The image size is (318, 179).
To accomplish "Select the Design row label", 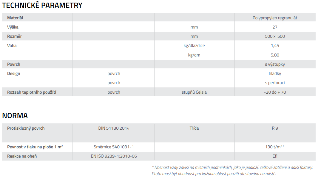I will pyautogui.click(x=14, y=73).
